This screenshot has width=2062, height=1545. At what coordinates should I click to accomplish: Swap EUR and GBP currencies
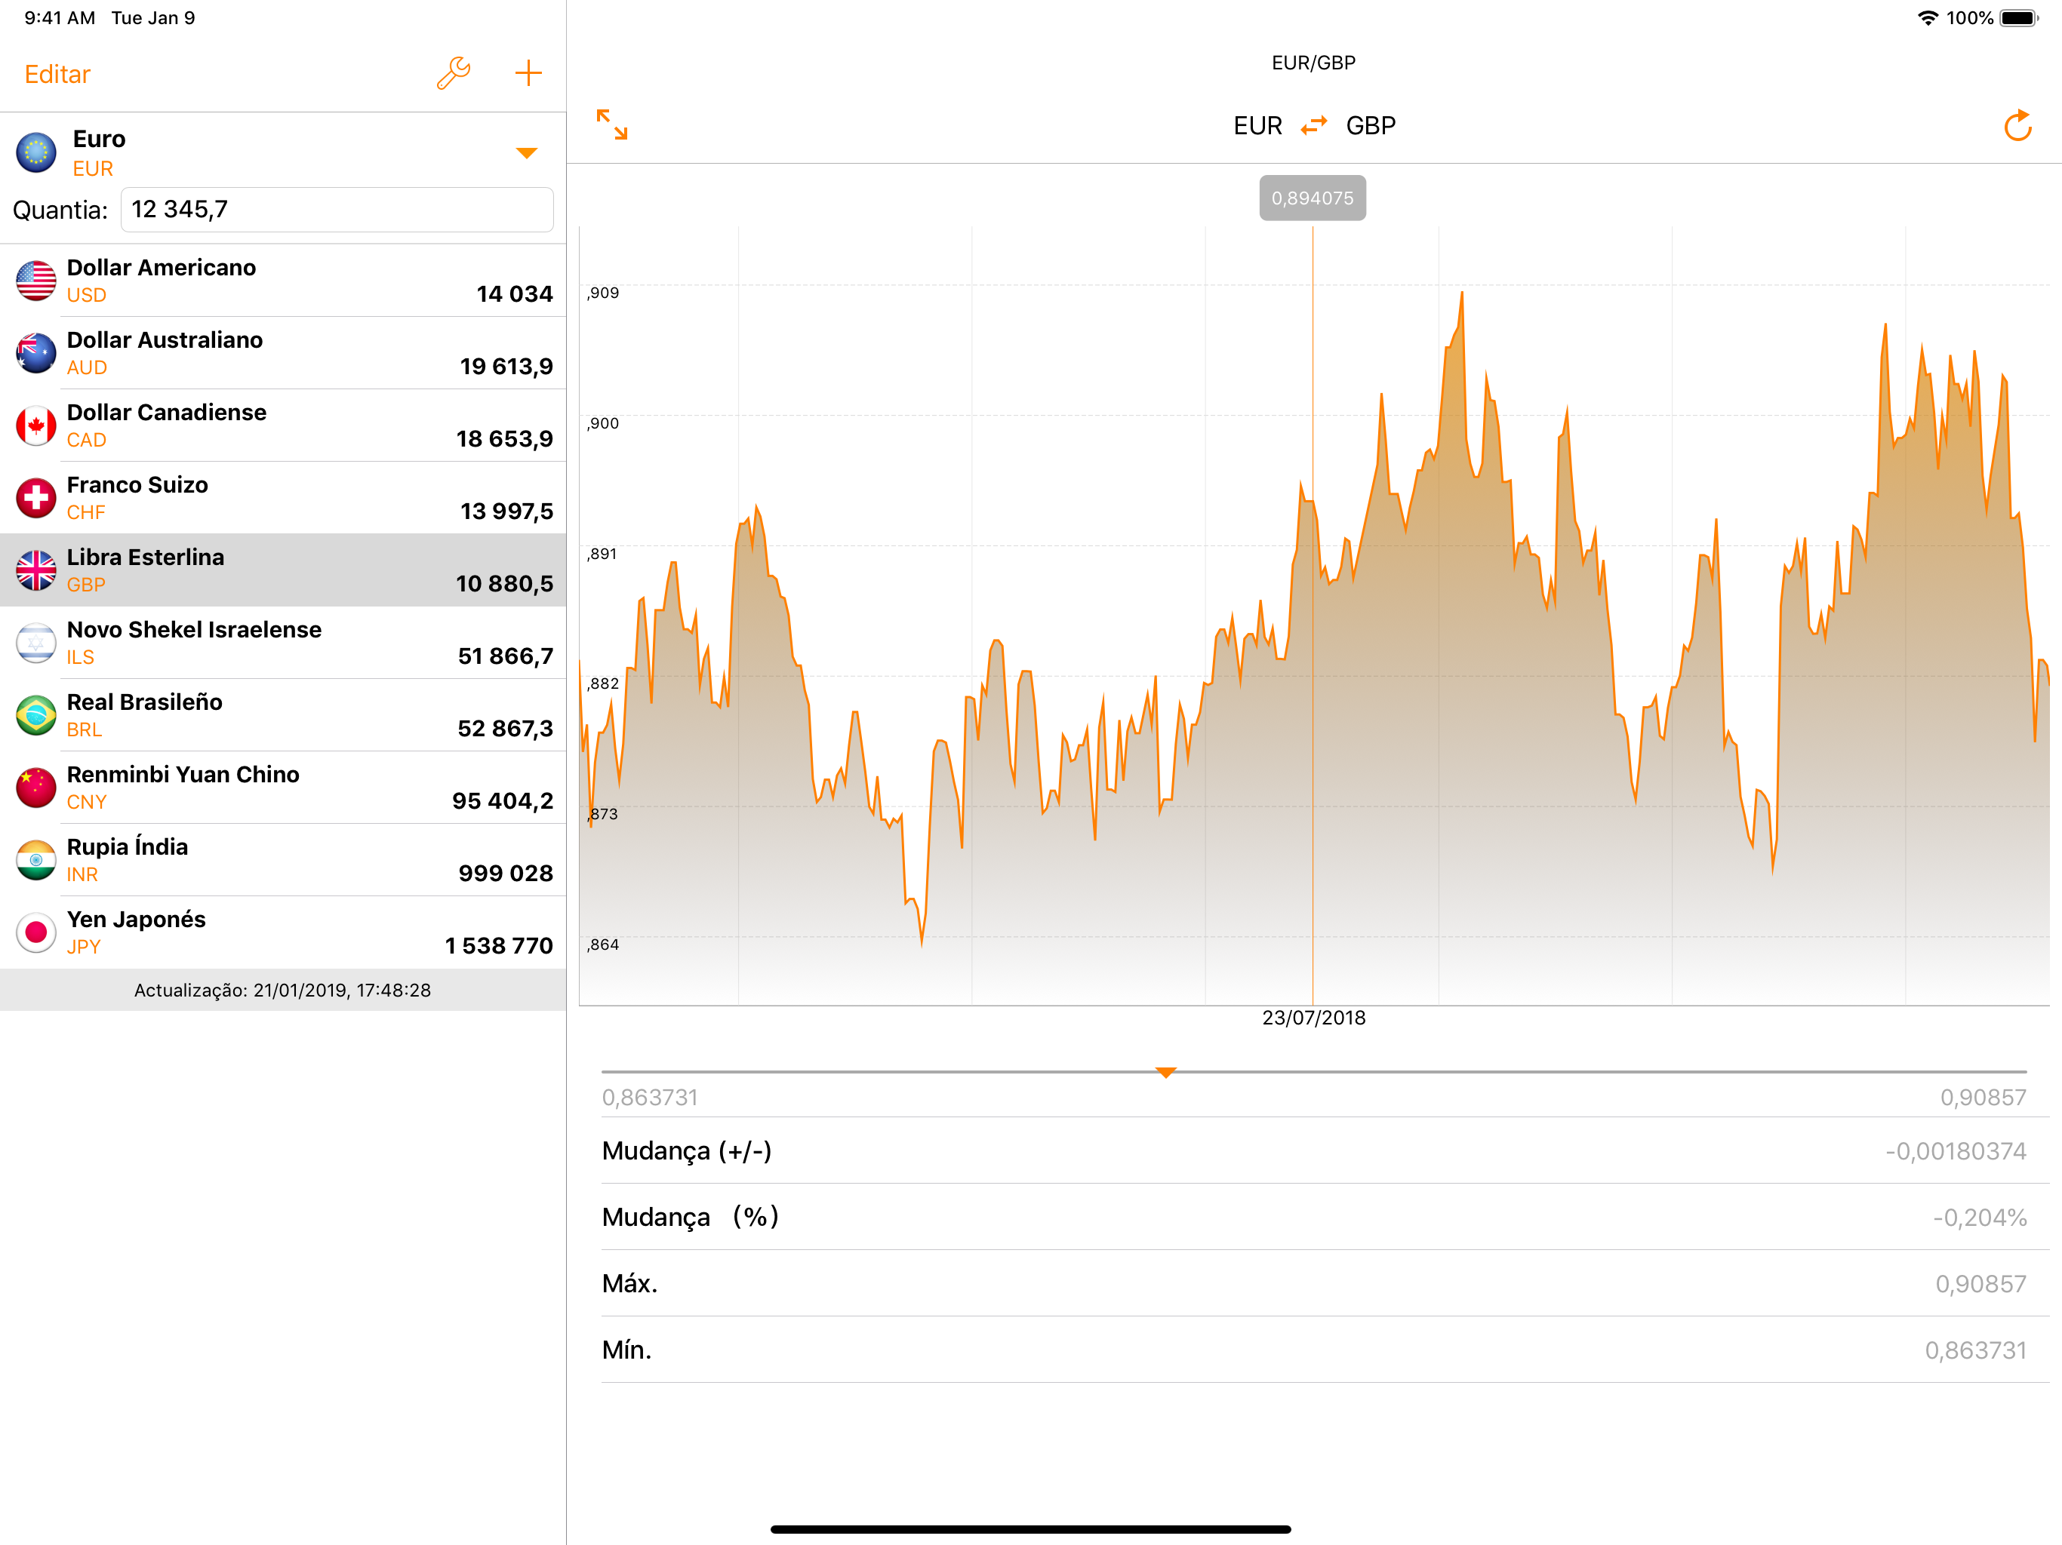tap(1313, 126)
